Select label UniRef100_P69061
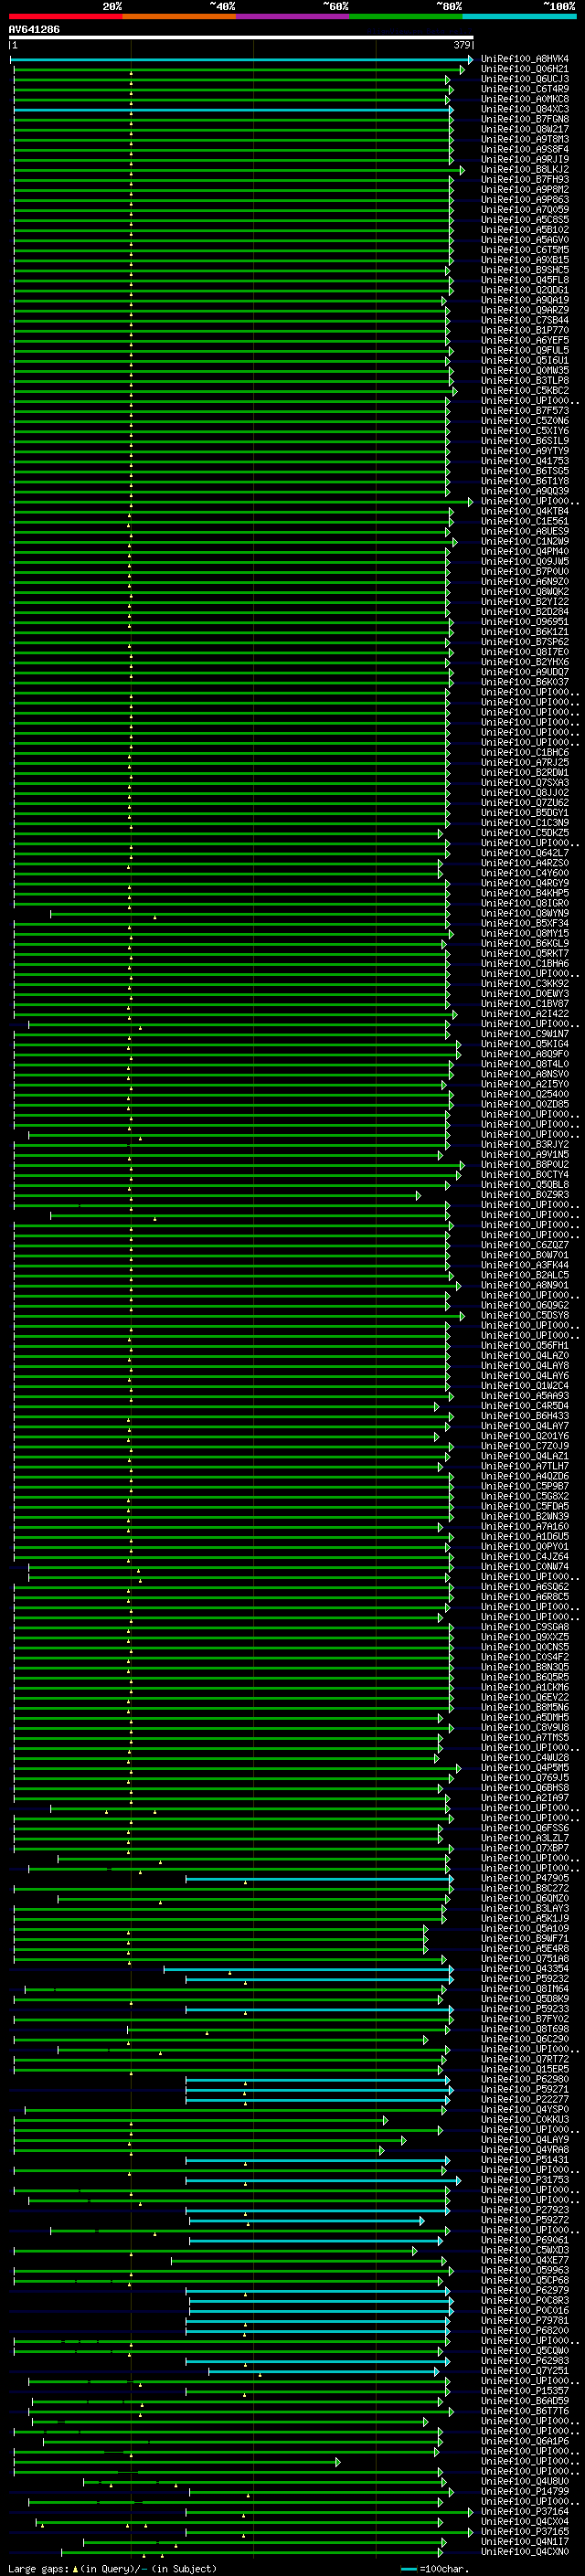The image size is (585, 2576). (525, 2239)
